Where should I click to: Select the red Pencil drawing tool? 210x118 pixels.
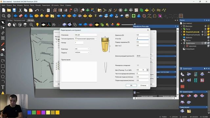pos(3,44)
